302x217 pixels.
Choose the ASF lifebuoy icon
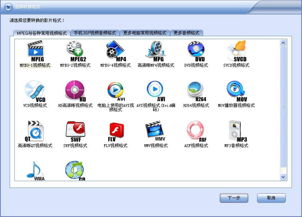pos(196,131)
